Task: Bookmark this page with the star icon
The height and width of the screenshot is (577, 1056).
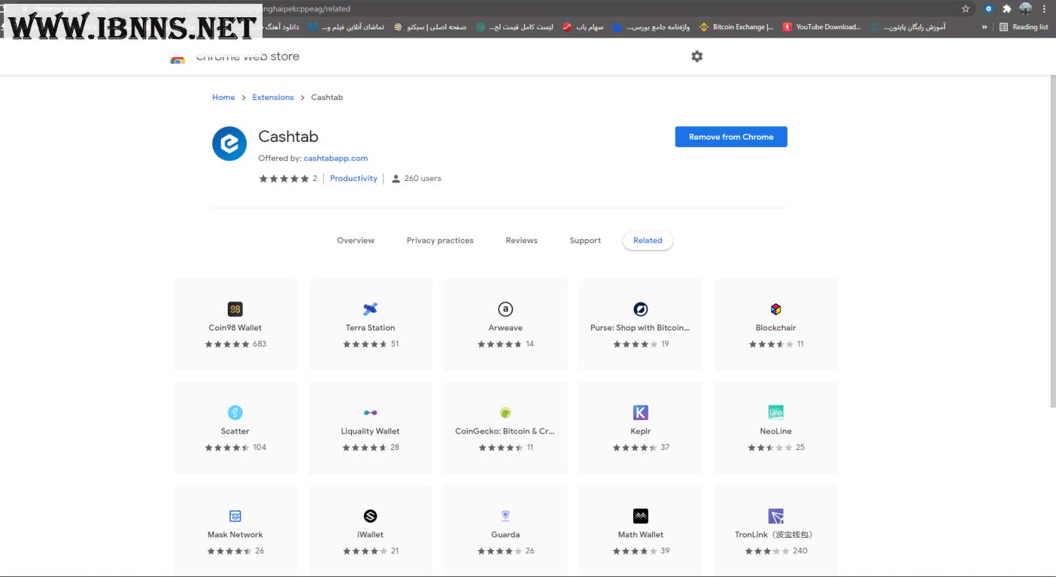Action: pyautogui.click(x=966, y=9)
